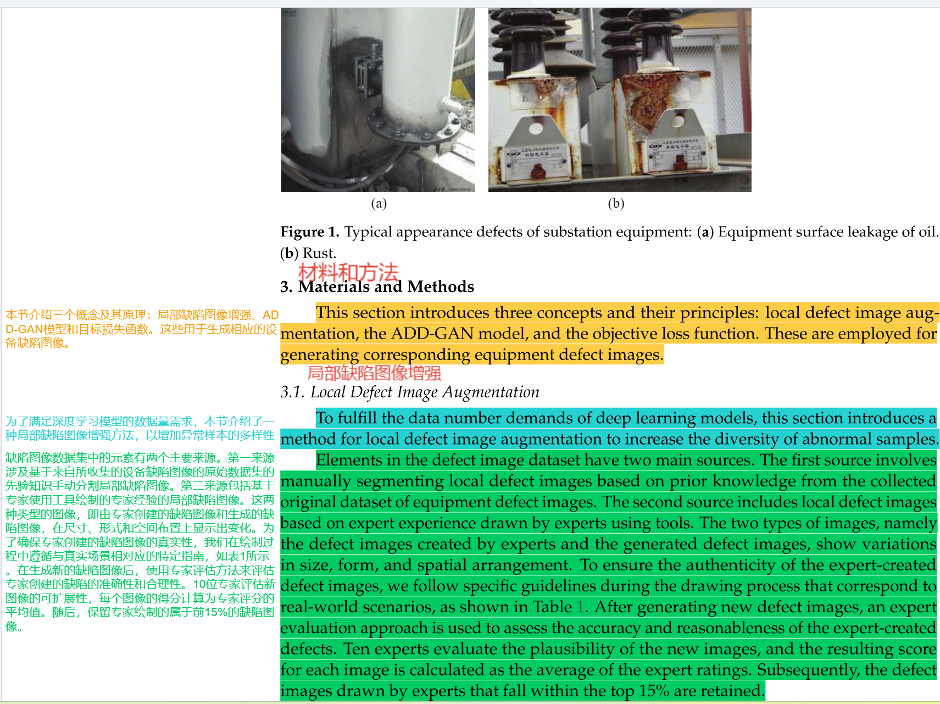This screenshot has width=940, height=704.
Task: Click the orange highlighted paragraph 'This section introduces three concepts'
Action: [x=609, y=334]
